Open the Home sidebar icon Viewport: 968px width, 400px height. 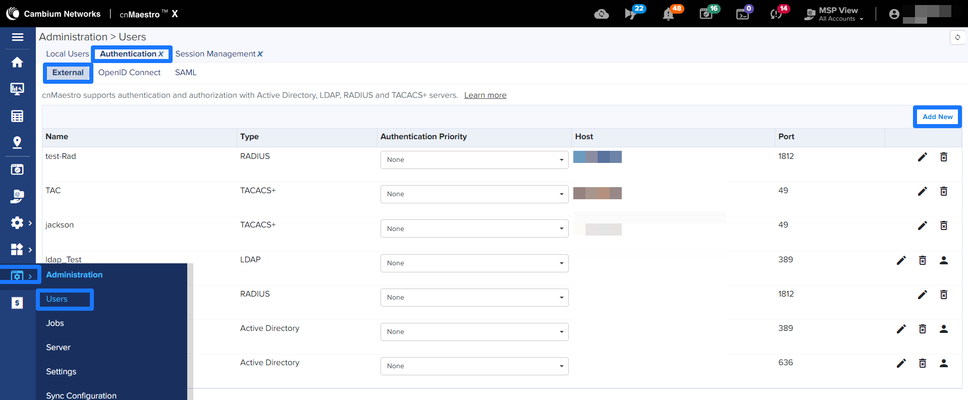coord(17,62)
